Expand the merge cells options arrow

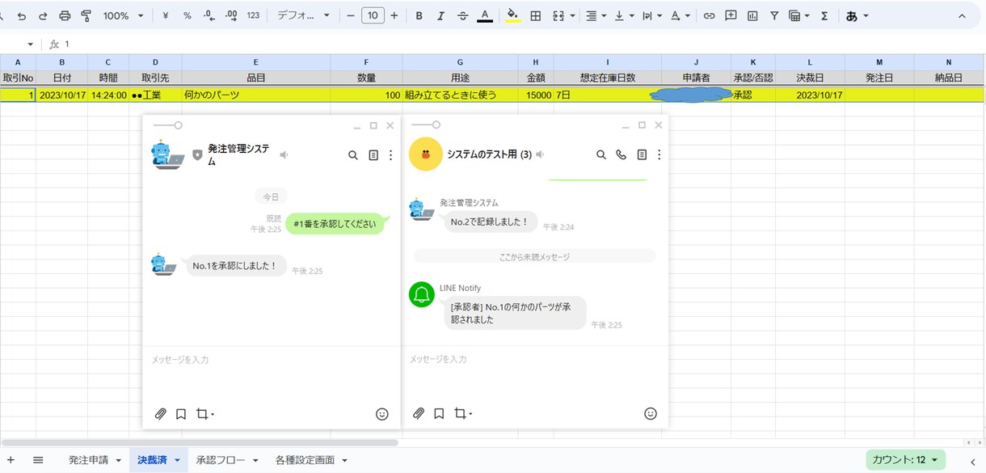click(572, 16)
